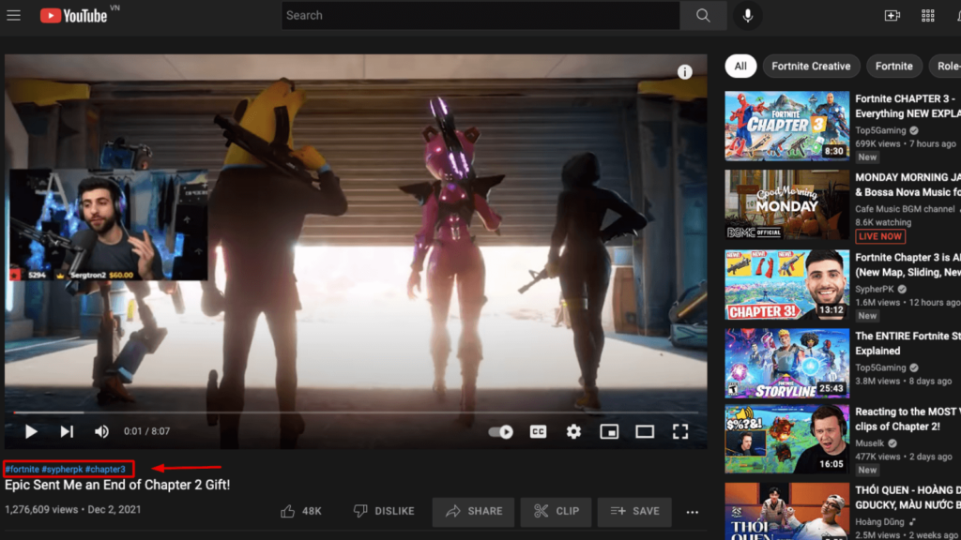Toggle the autoplay switch
This screenshot has height=540, width=961.
click(x=501, y=431)
